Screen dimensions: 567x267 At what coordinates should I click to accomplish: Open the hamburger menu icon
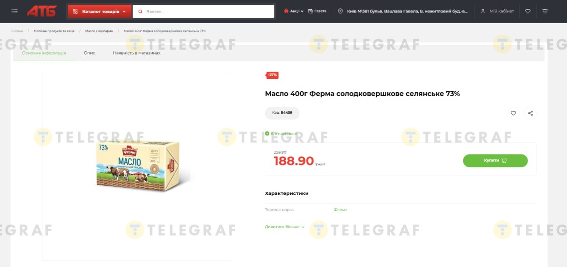point(15,11)
